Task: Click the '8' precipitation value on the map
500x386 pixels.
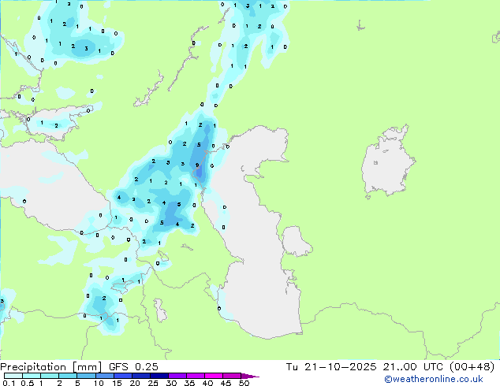Action: [x=197, y=165]
